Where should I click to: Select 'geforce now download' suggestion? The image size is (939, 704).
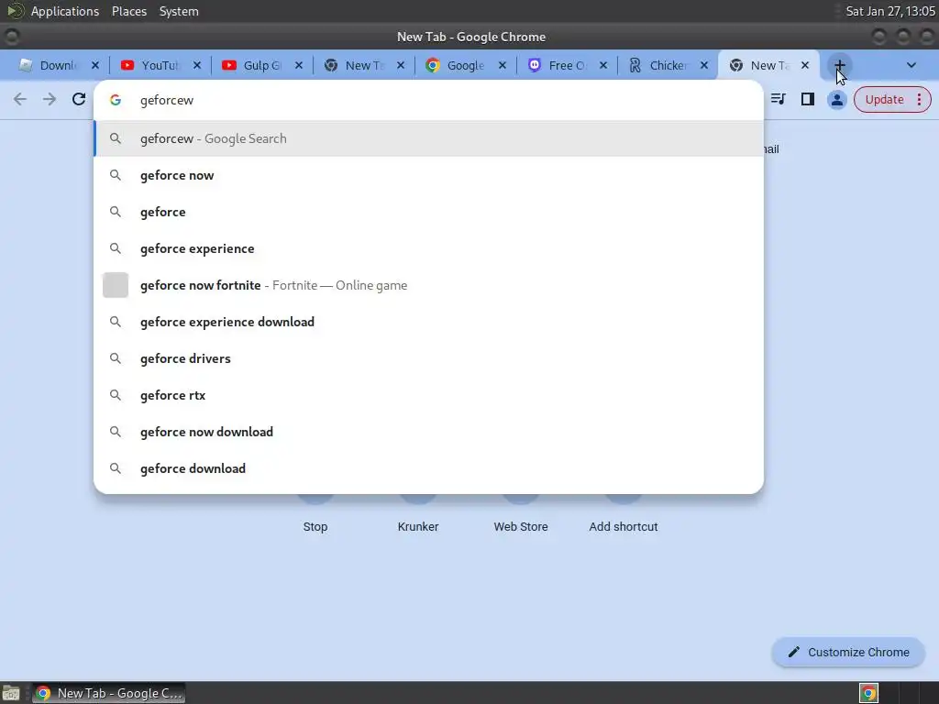(x=429, y=432)
